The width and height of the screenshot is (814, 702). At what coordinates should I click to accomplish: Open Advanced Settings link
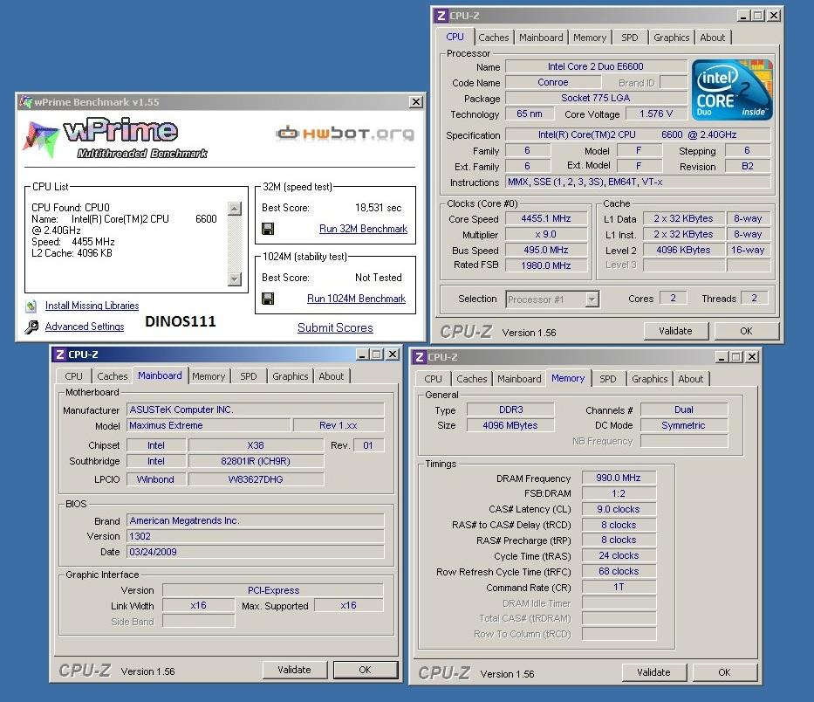point(85,327)
